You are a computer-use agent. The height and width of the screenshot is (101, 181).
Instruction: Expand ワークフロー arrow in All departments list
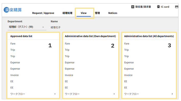[x=172, y=94]
